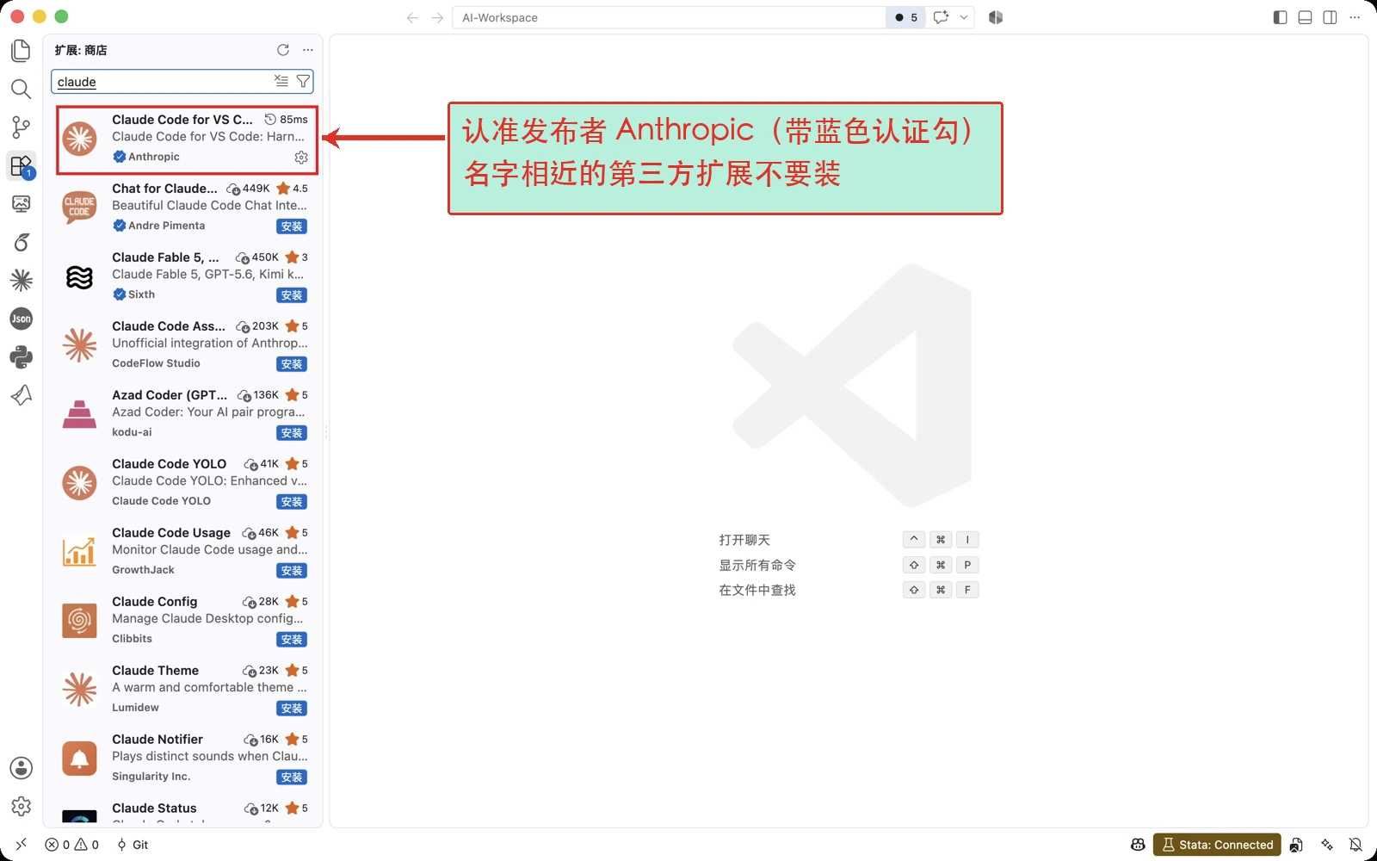The height and width of the screenshot is (861, 1377).
Task: Install the Claude Config extension
Action: [x=292, y=640]
